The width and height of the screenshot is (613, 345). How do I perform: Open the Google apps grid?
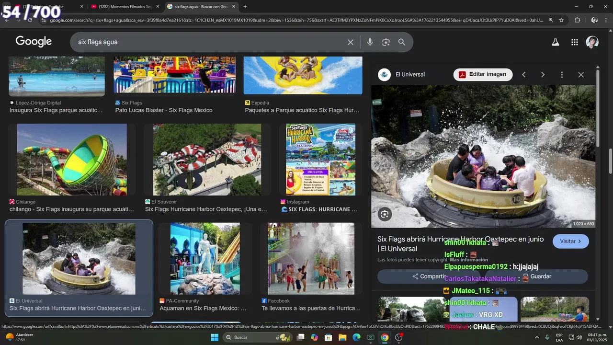click(575, 42)
